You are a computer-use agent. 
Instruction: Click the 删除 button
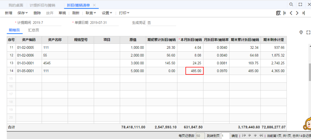pyautogui.click(x=37, y=13)
